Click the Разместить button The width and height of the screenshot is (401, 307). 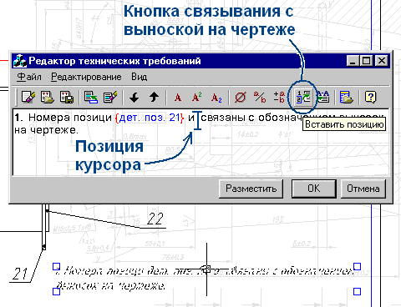pyautogui.click(x=251, y=189)
